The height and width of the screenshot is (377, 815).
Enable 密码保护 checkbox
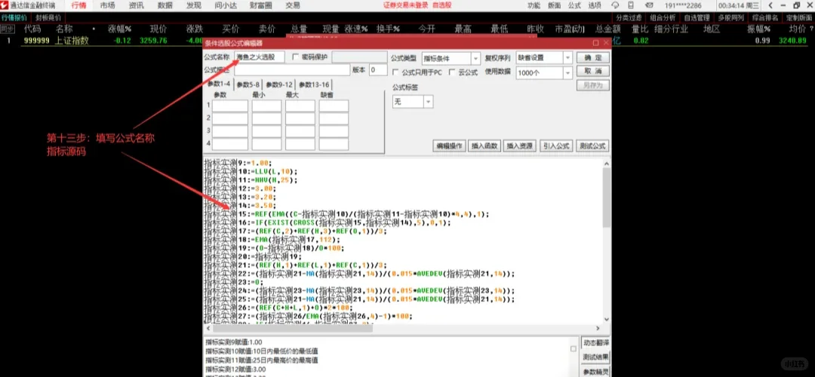click(296, 57)
